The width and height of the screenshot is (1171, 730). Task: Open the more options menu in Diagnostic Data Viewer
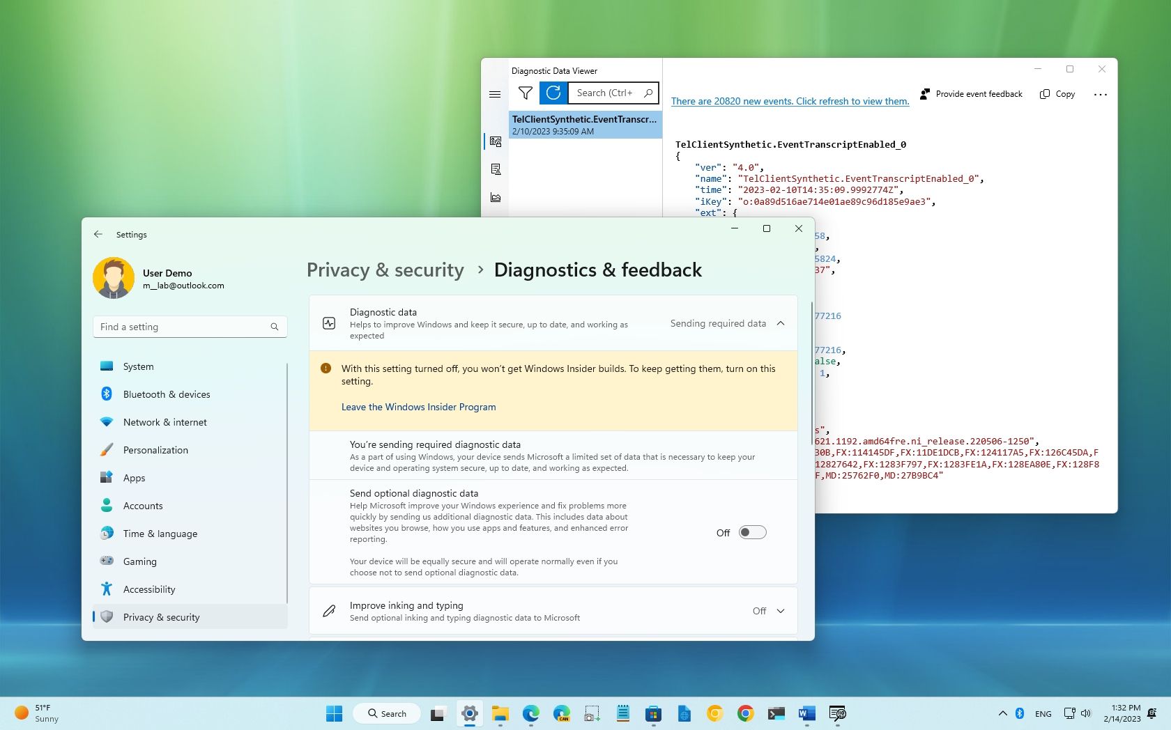tap(1100, 94)
